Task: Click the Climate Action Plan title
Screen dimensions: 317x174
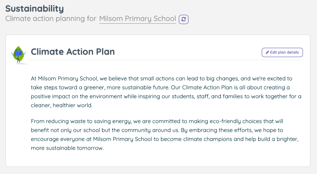Action: tap(73, 52)
